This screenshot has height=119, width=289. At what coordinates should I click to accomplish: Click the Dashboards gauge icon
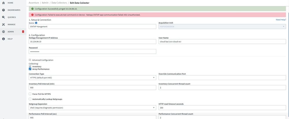pyautogui.click(x=3, y=10)
